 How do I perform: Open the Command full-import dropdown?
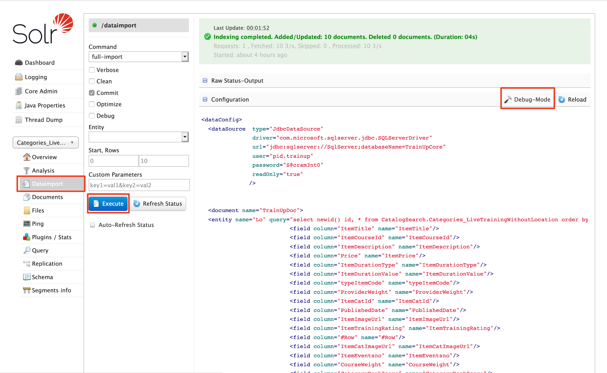point(138,57)
